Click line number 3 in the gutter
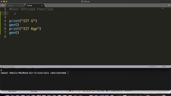 5,17
